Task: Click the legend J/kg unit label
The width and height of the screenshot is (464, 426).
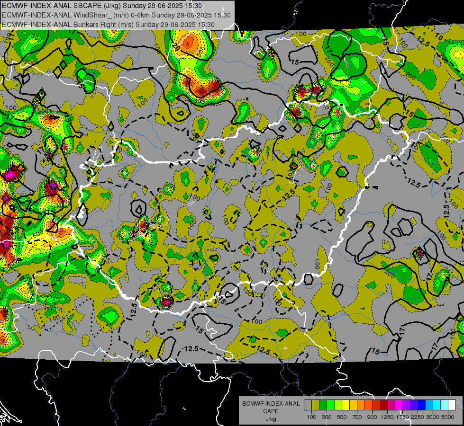Action: click(x=271, y=419)
